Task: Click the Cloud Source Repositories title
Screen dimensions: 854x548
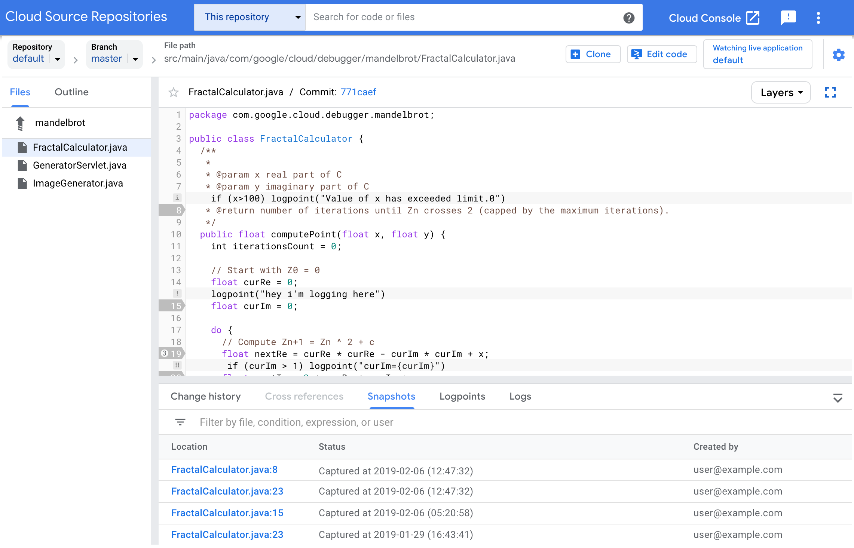Action: [86, 17]
